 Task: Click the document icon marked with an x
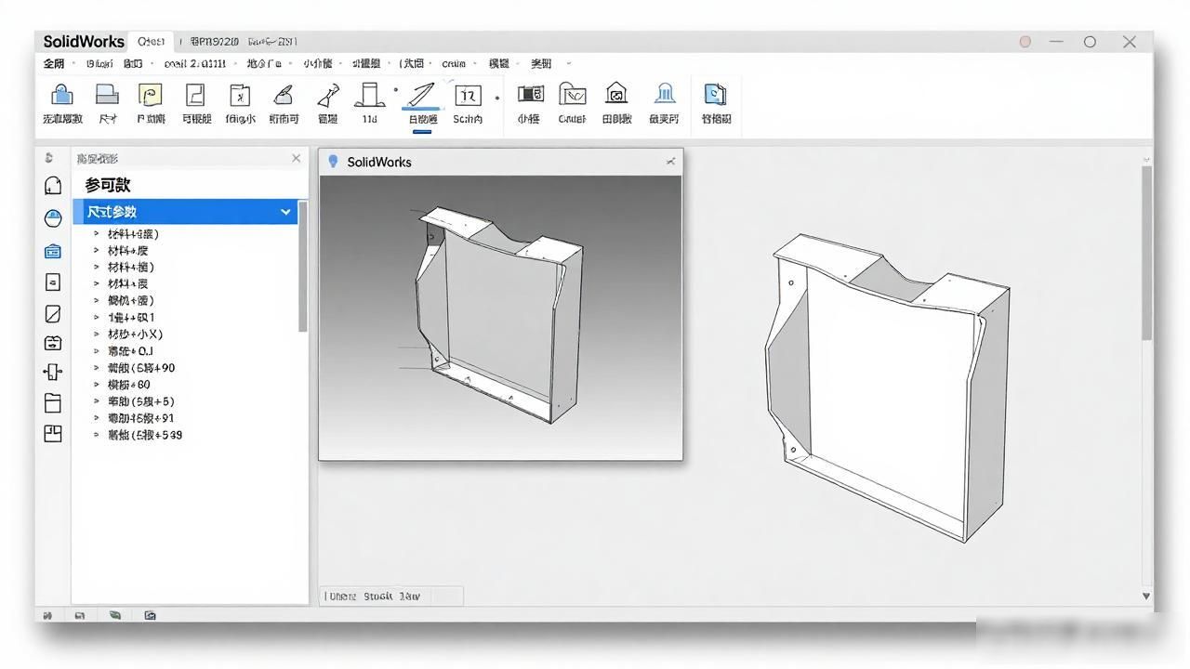pos(240,95)
